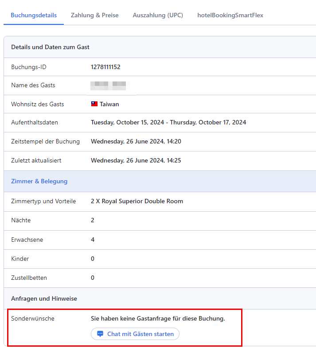Click the Erwachsene count of 4
Viewport: 316px width, 352px height.
pos(93,240)
